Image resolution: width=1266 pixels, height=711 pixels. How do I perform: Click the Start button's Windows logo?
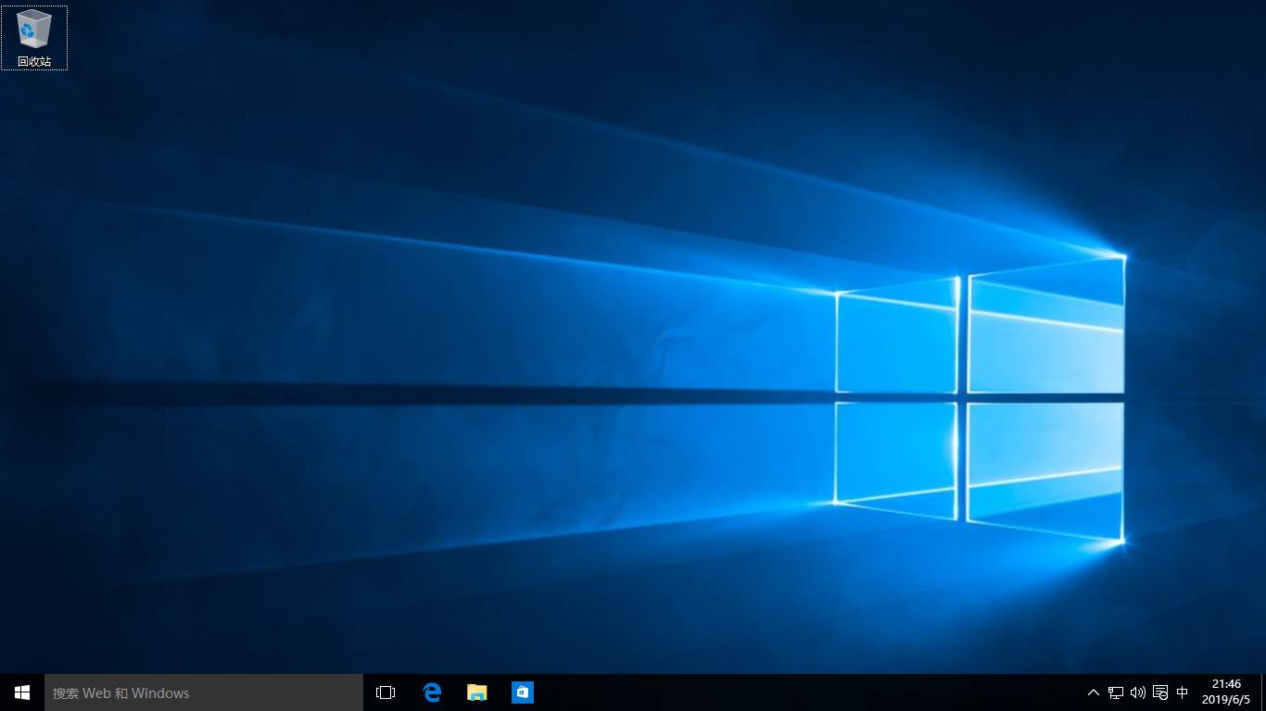pyautogui.click(x=20, y=692)
